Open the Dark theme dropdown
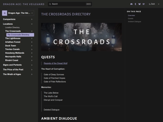The image size is (163, 122). point(154,4)
